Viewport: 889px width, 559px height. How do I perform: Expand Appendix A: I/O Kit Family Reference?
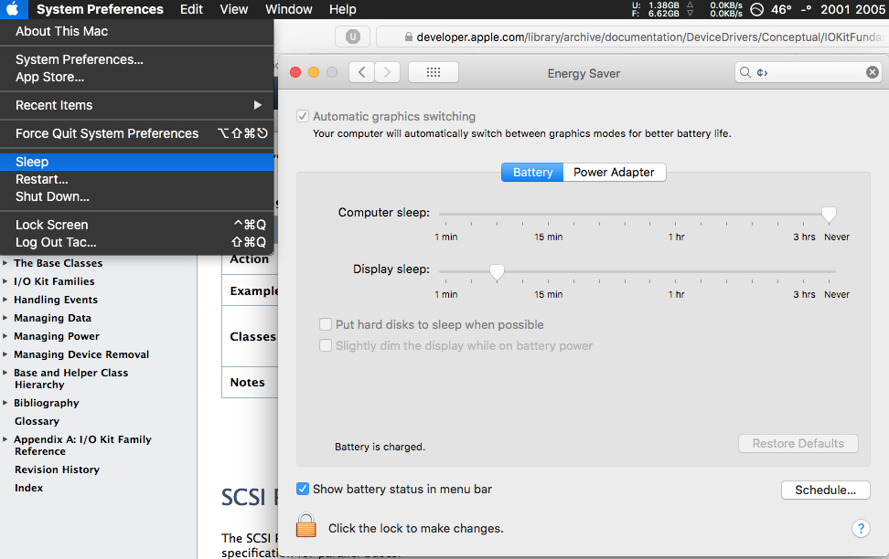(5, 439)
